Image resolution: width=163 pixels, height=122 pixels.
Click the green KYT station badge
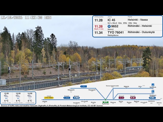(105, 102)
